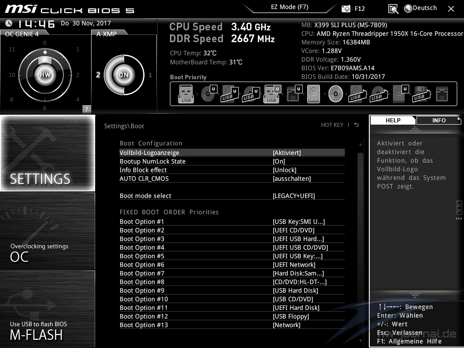Open the OC overclocking settings section
Image resolution: width=464 pixels, height=348 pixels.
tap(48, 231)
